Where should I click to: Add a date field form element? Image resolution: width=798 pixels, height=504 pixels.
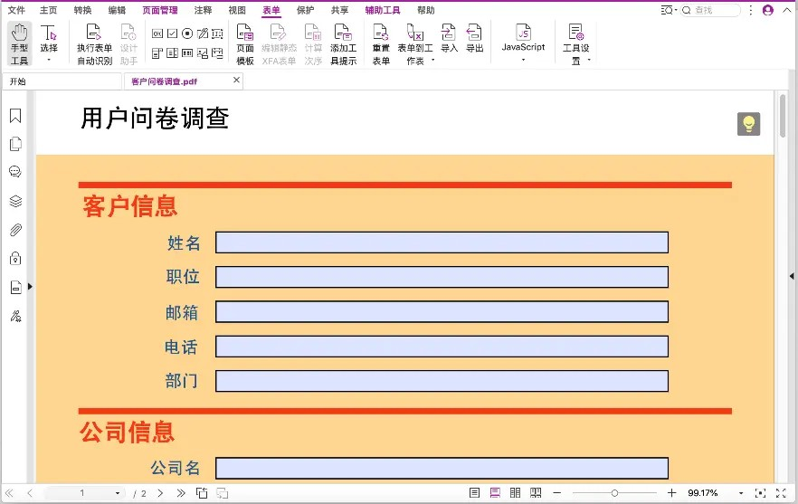click(217, 53)
